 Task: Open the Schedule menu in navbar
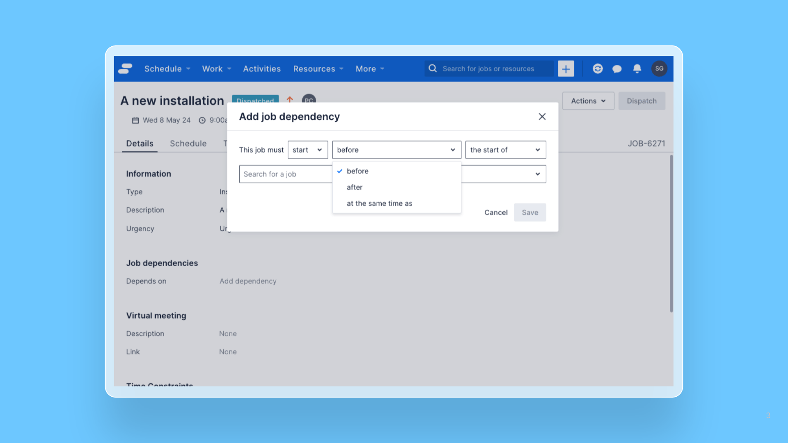[x=167, y=69]
